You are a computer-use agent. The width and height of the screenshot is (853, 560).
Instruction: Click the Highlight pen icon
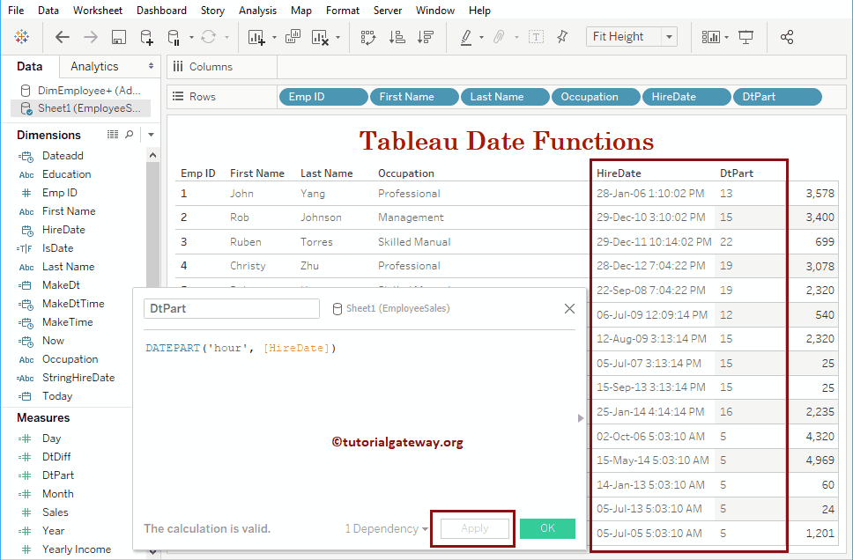click(464, 37)
